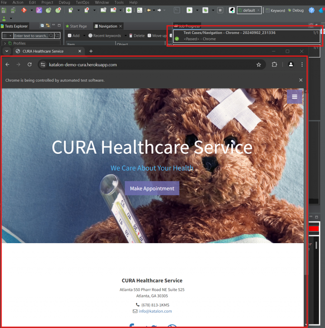325x328 pixels.
Task: Open the Action menu
Action: [x=18, y=3]
